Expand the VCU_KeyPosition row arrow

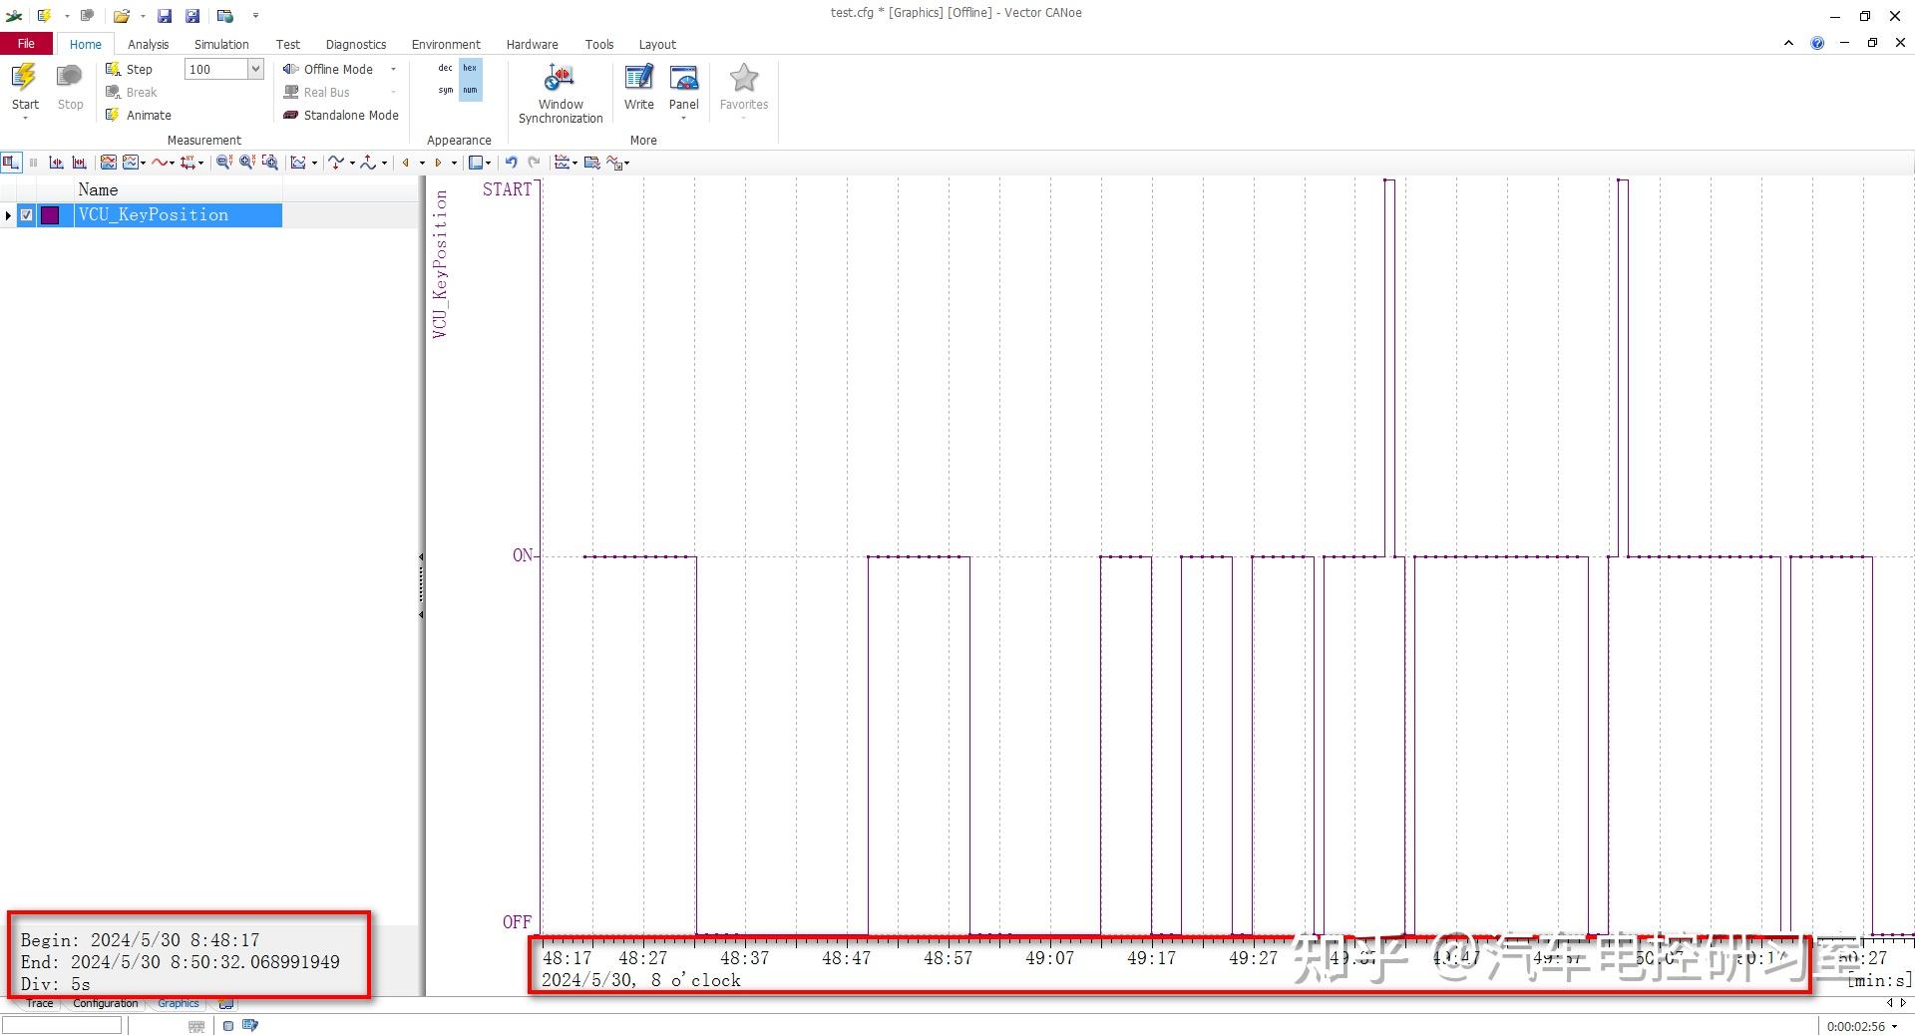point(8,214)
